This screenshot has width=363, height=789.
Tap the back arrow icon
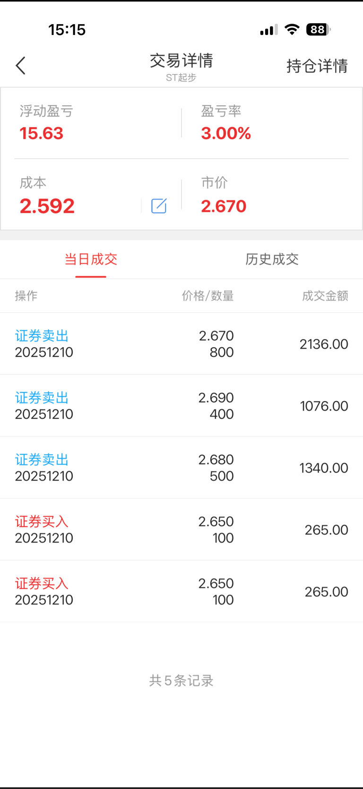tap(21, 66)
